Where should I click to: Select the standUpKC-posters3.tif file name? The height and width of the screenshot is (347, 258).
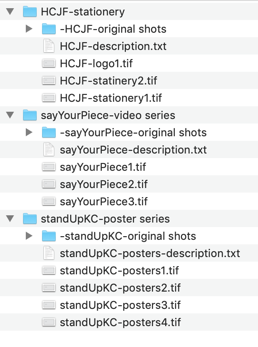coord(120,305)
